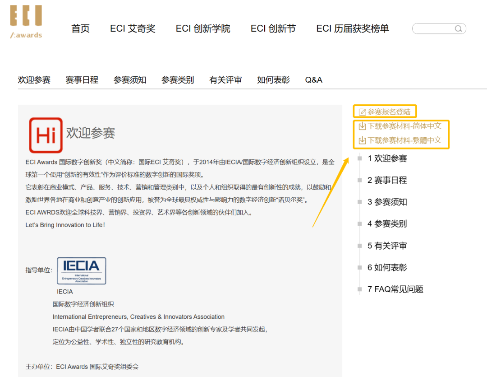Click the pen icon beside 参赛报名登陆
The width and height of the screenshot is (487, 377).
click(362, 111)
